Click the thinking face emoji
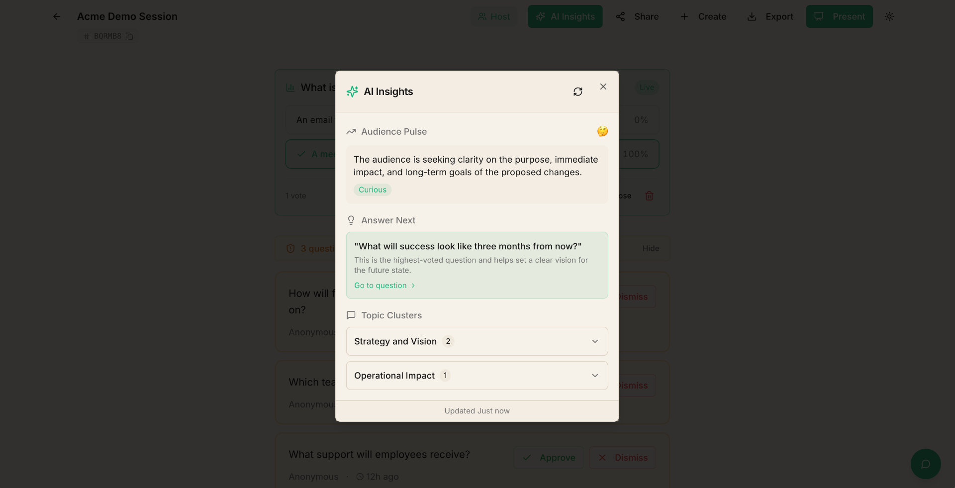The image size is (955, 488). pyautogui.click(x=602, y=131)
